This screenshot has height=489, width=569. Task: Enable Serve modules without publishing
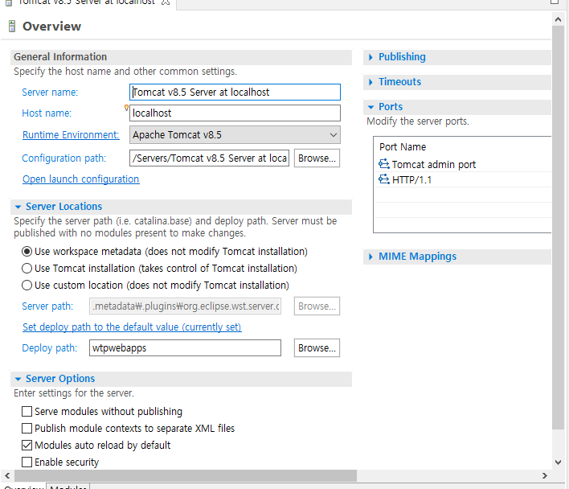[27, 411]
